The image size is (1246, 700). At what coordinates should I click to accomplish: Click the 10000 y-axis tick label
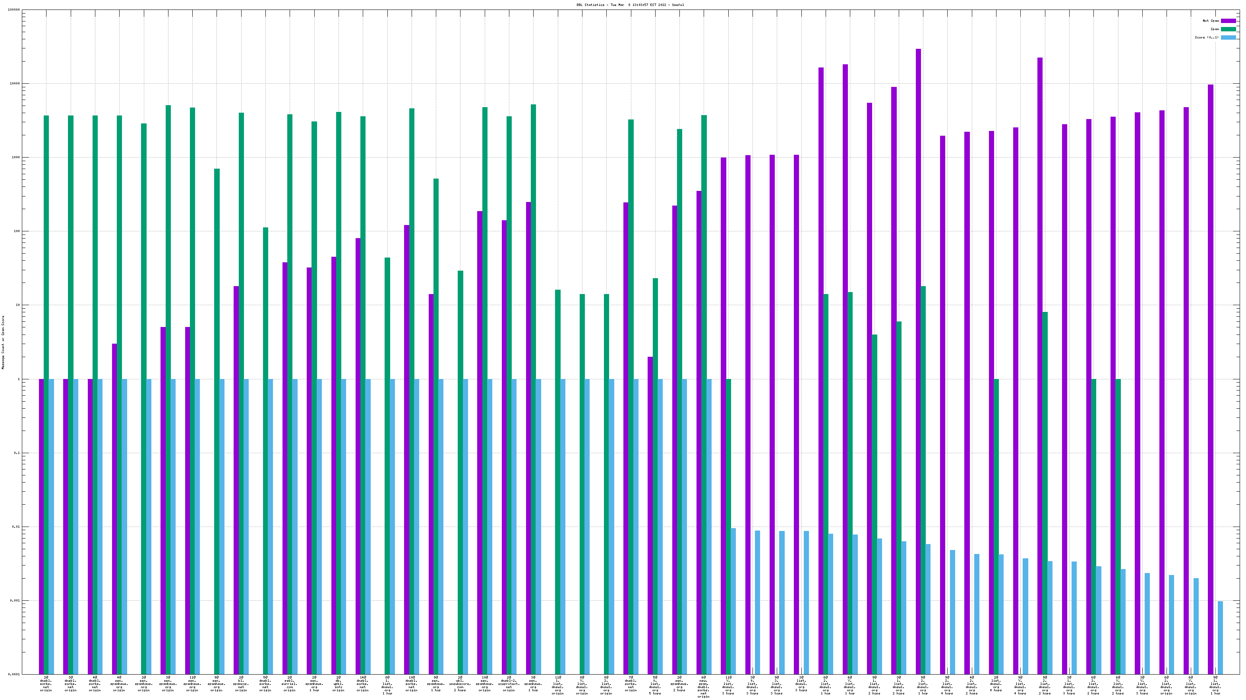(x=15, y=84)
